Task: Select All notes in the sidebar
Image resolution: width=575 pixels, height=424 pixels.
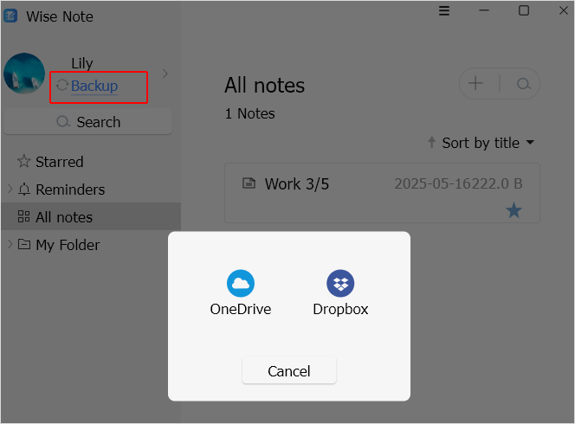Action: point(91,216)
